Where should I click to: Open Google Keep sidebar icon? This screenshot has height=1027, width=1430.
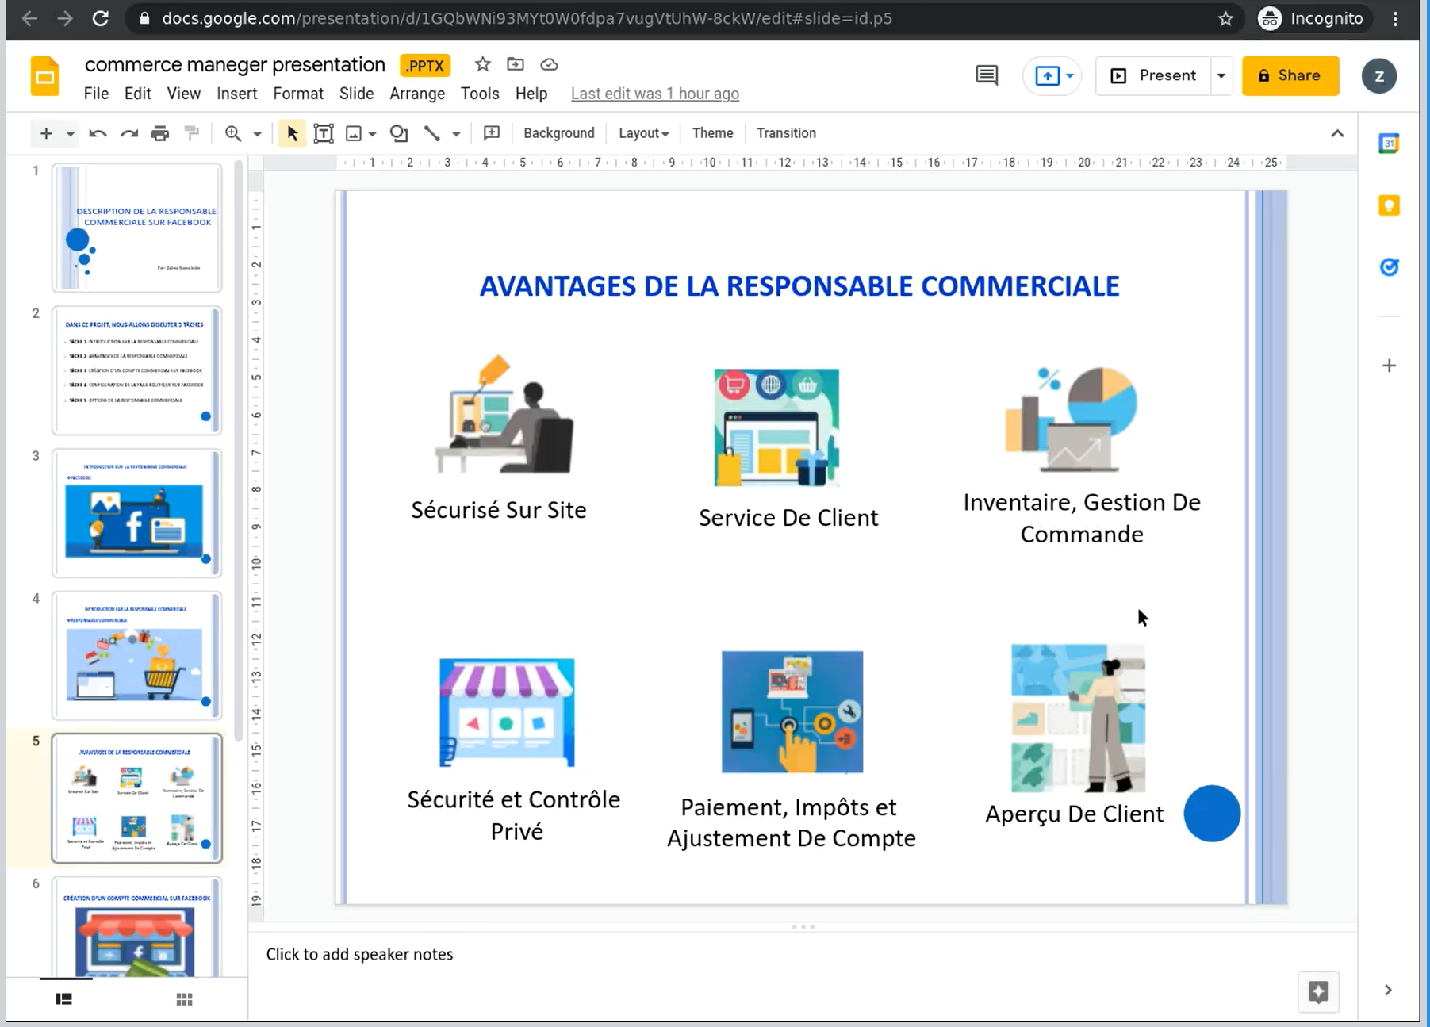pos(1389,205)
